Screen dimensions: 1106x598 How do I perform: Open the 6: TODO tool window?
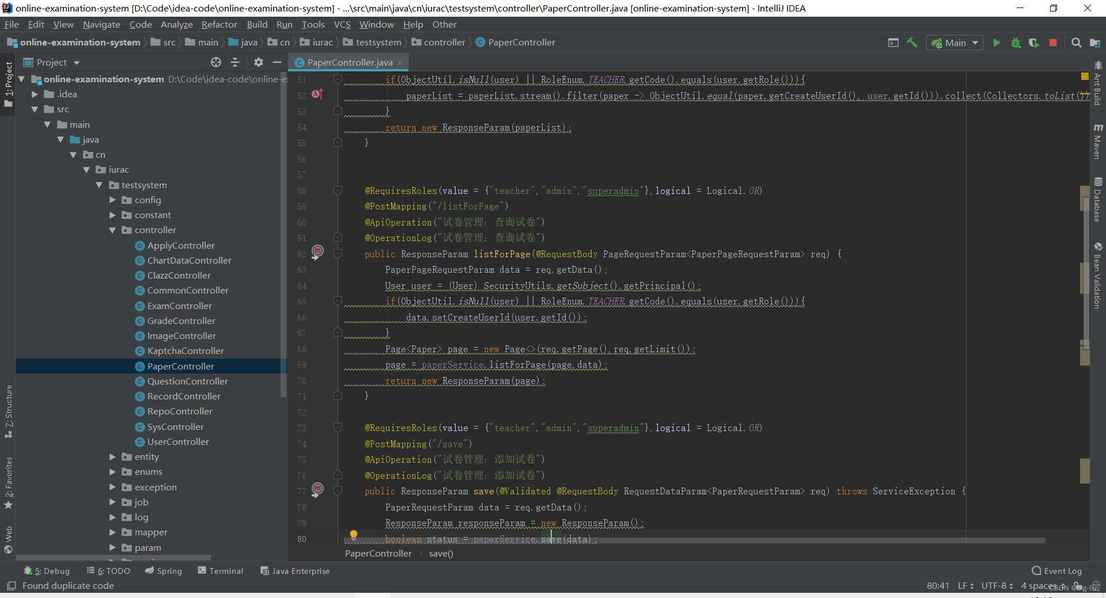click(108, 571)
